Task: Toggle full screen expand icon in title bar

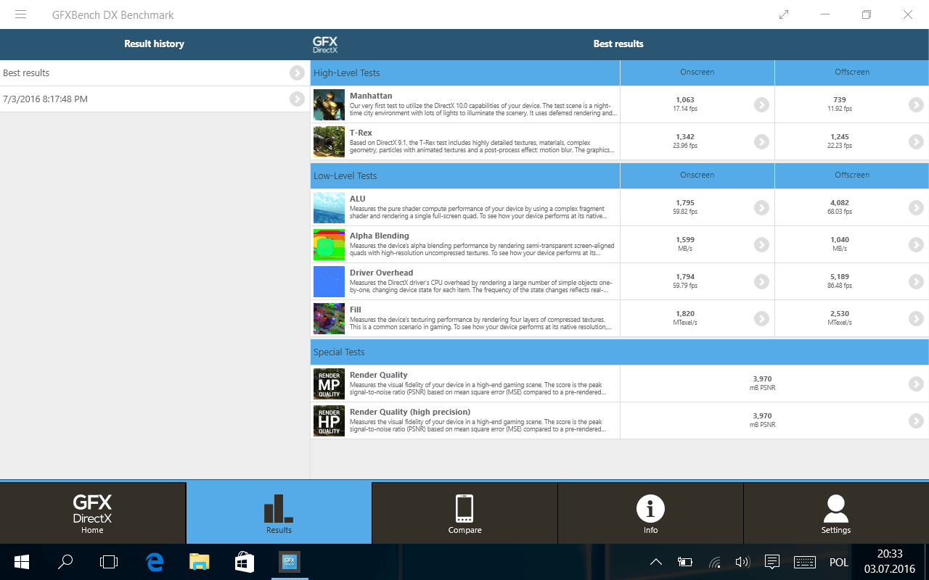Action: (784, 14)
